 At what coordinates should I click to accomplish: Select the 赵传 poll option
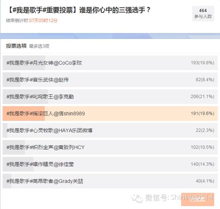(x=110, y=80)
